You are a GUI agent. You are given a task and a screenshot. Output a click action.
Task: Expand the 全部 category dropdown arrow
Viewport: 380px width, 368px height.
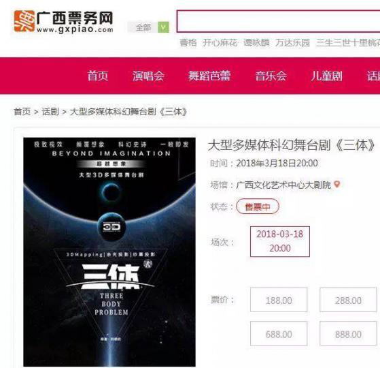pyautogui.click(x=163, y=27)
